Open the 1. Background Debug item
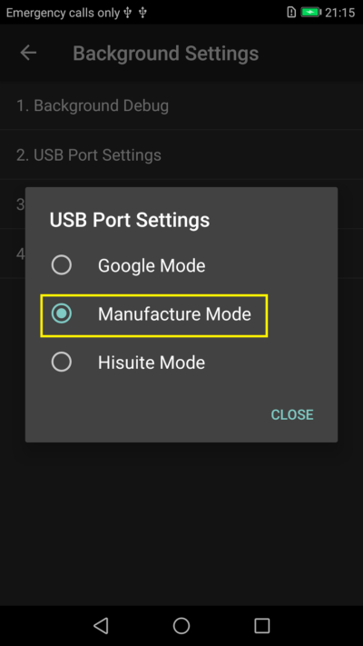Screen dimensions: 363x646 coord(181,106)
